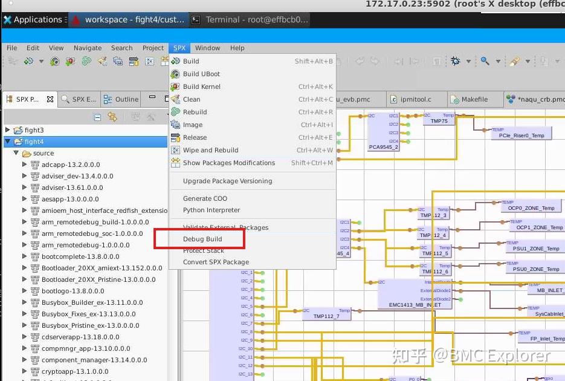565x381 pixels.
Task: Click the Clean brush icon in SPX menu
Action: pos(175,99)
